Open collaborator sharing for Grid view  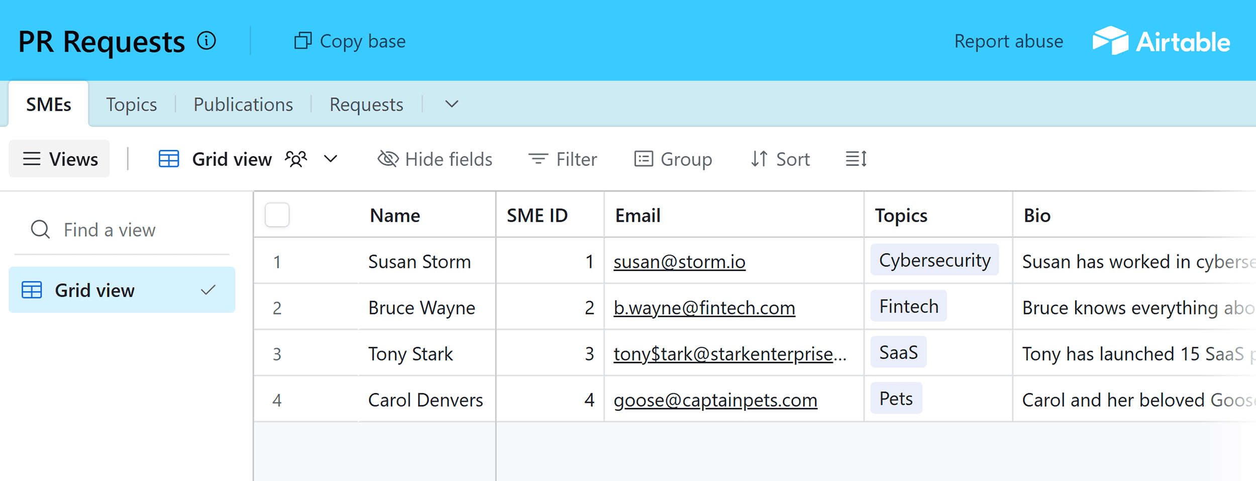(296, 159)
